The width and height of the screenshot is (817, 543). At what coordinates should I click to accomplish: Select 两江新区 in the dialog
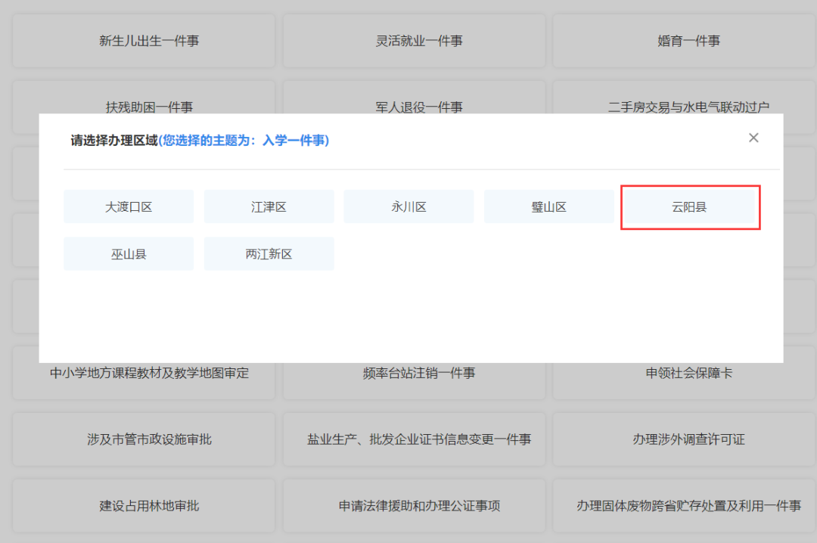(x=269, y=254)
